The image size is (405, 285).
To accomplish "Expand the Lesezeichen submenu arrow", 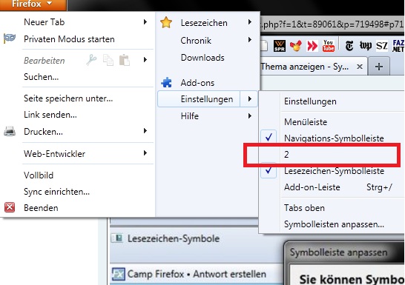I will (x=250, y=22).
